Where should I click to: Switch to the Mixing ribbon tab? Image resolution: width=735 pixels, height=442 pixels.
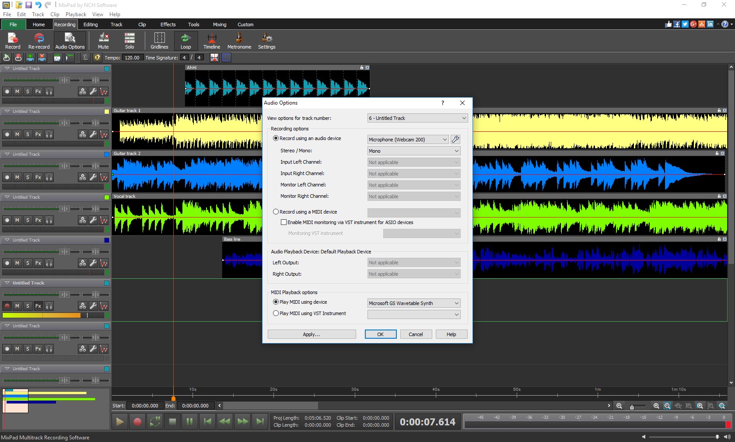(x=219, y=25)
